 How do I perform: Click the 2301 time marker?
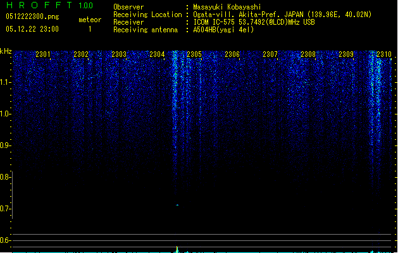pyautogui.click(x=43, y=54)
